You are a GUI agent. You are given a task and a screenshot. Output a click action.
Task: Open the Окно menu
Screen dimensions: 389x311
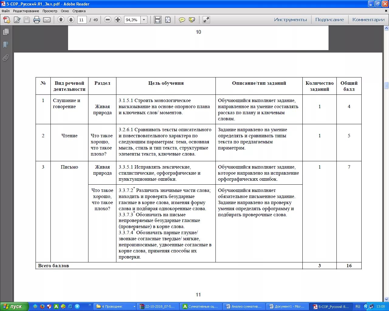coord(65,11)
